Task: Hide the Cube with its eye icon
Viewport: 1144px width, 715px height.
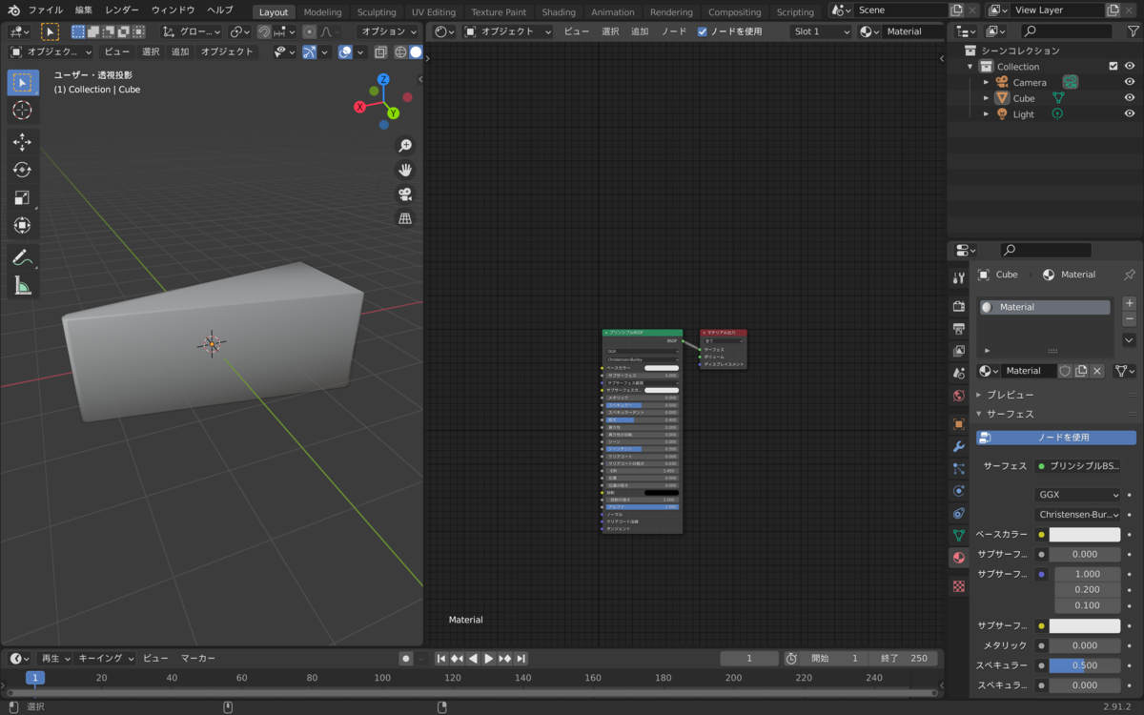Action: 1130,98
